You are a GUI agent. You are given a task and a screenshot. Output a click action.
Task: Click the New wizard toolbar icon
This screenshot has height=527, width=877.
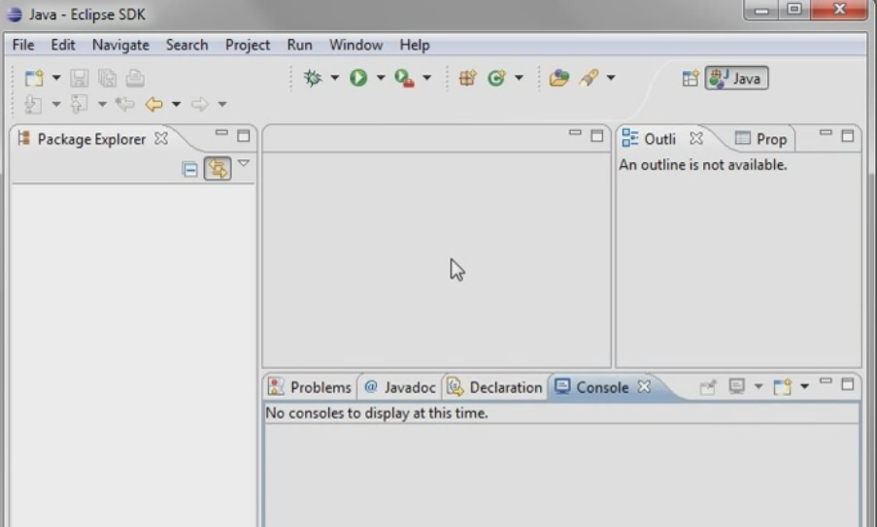click(x=34, y=78)
